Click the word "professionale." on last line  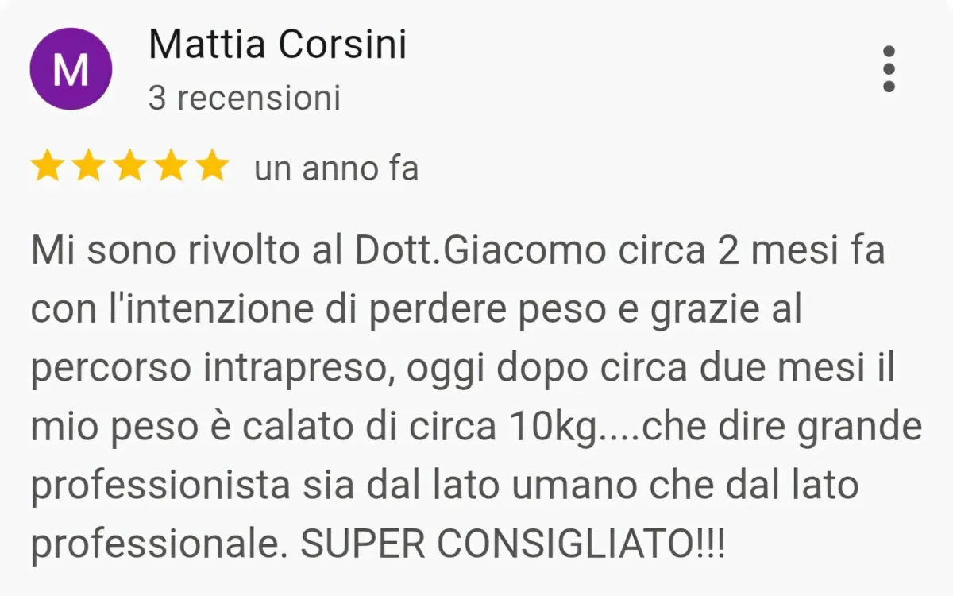(160, 546)
